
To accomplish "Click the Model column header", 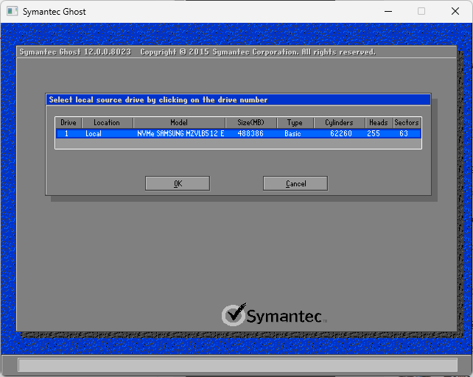I will pyautogui.click(x=179, y=123).
